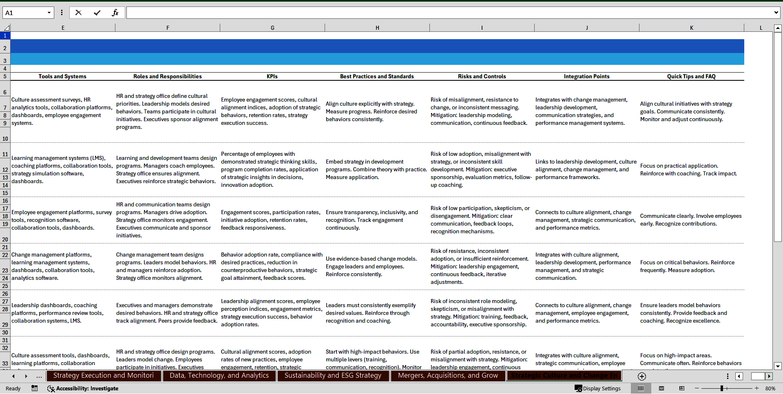
Task: Open the Mergers, Acquisitions, and Grow tab
Action: click(448, 376)
